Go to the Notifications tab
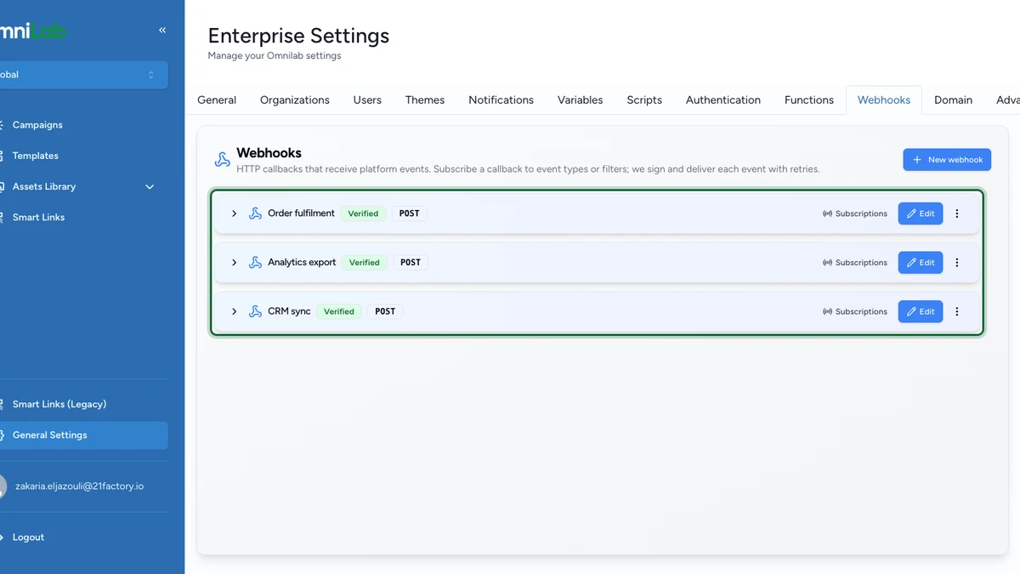 coord(501,99)
